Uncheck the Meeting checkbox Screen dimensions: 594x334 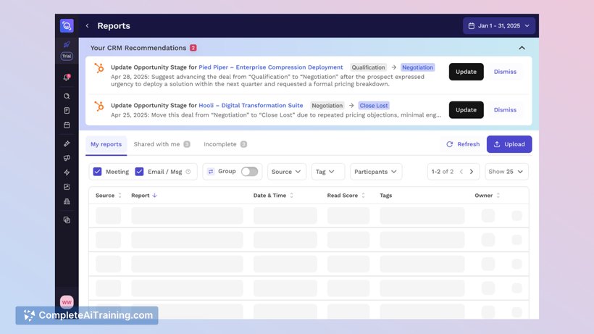pyautogui.click(x=97, y=172)
